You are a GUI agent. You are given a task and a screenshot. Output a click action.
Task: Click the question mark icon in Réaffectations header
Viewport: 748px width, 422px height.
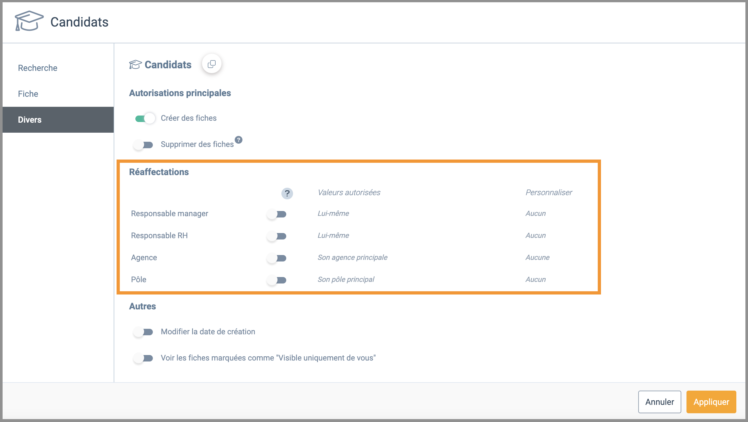(x=287, y=193)
